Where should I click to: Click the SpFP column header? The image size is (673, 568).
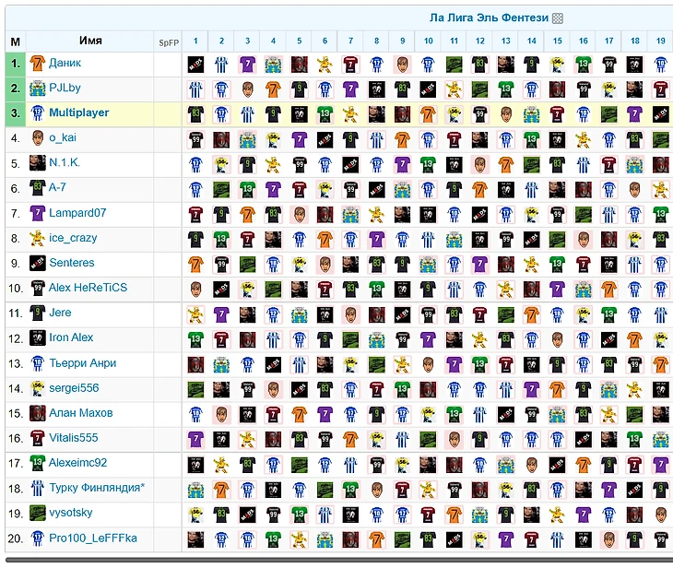[168, 41]
